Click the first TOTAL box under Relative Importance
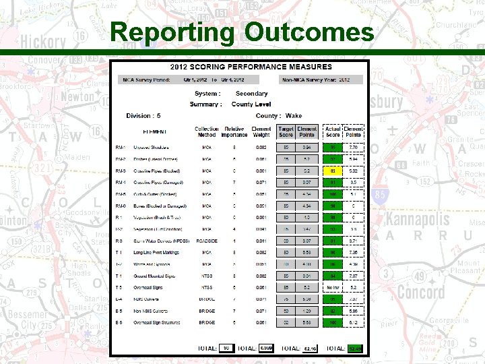 click(x=226, y=348)
